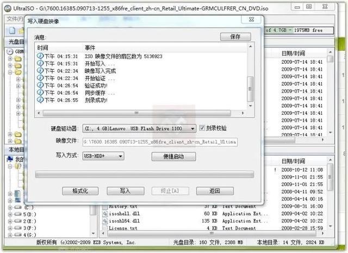The width and height of the screenshot is (348, 253).
Task: Click info icon beside 验证成功! message
Action: (x=40, y=85)
